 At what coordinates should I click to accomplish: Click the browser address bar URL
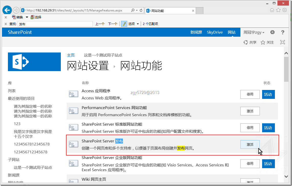coord(74,10)
